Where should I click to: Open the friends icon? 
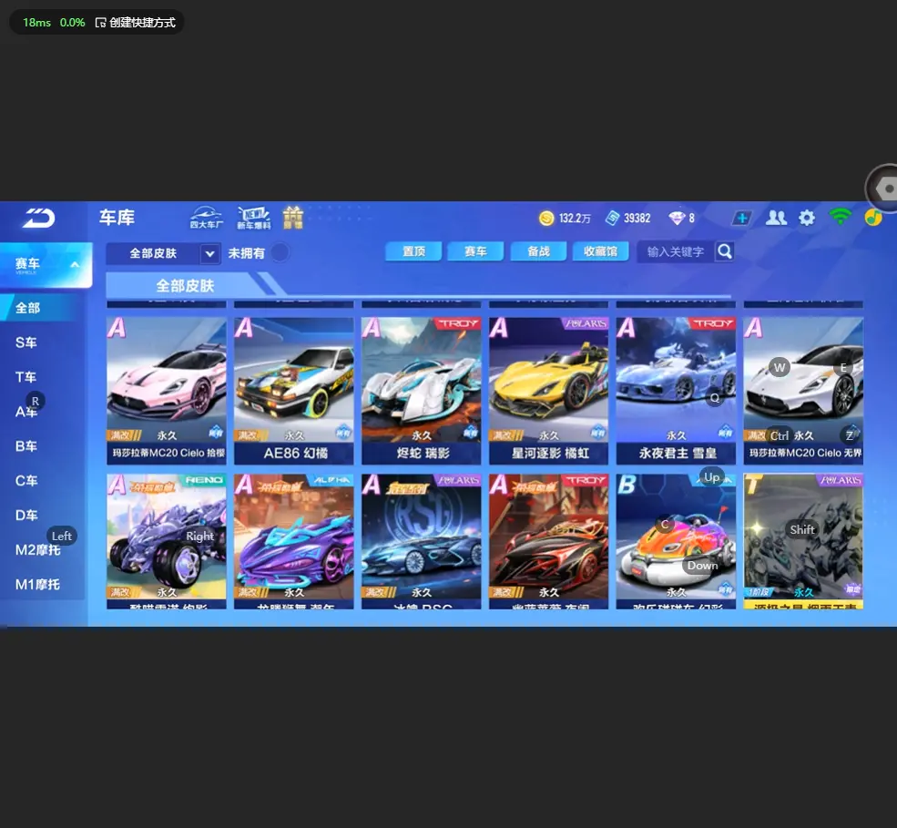tap(776, 218)
